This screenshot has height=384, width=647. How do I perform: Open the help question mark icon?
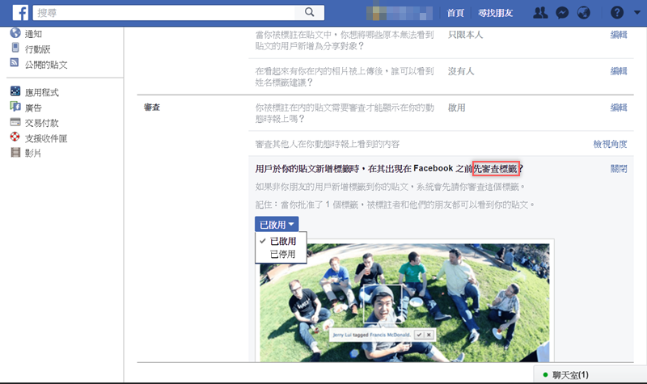617,13
